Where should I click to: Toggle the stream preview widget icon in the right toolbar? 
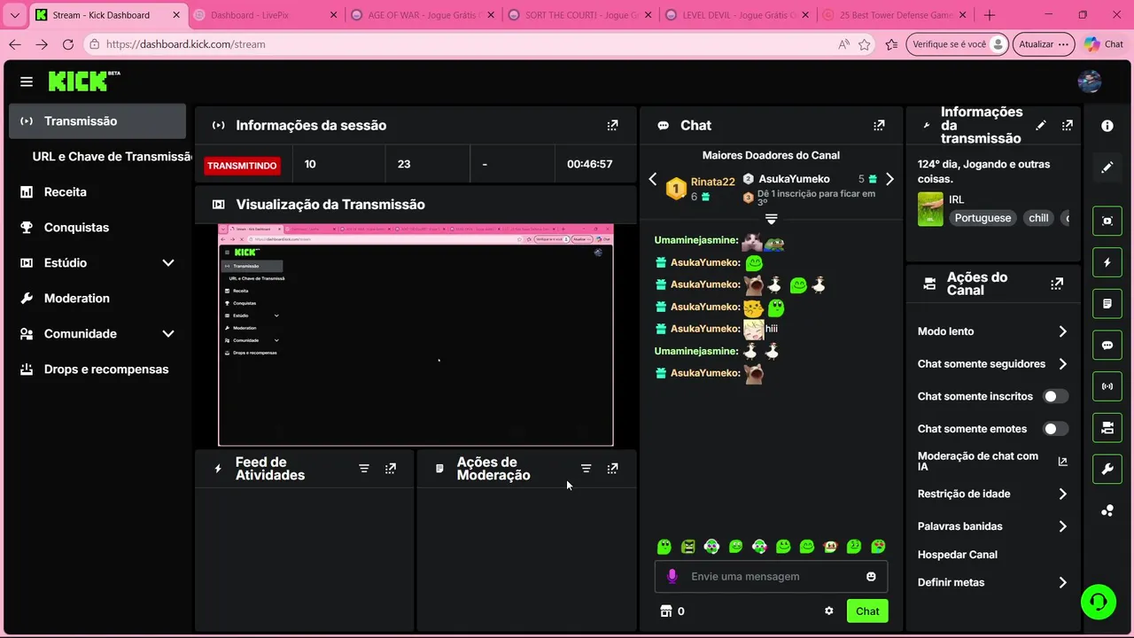1107,221
